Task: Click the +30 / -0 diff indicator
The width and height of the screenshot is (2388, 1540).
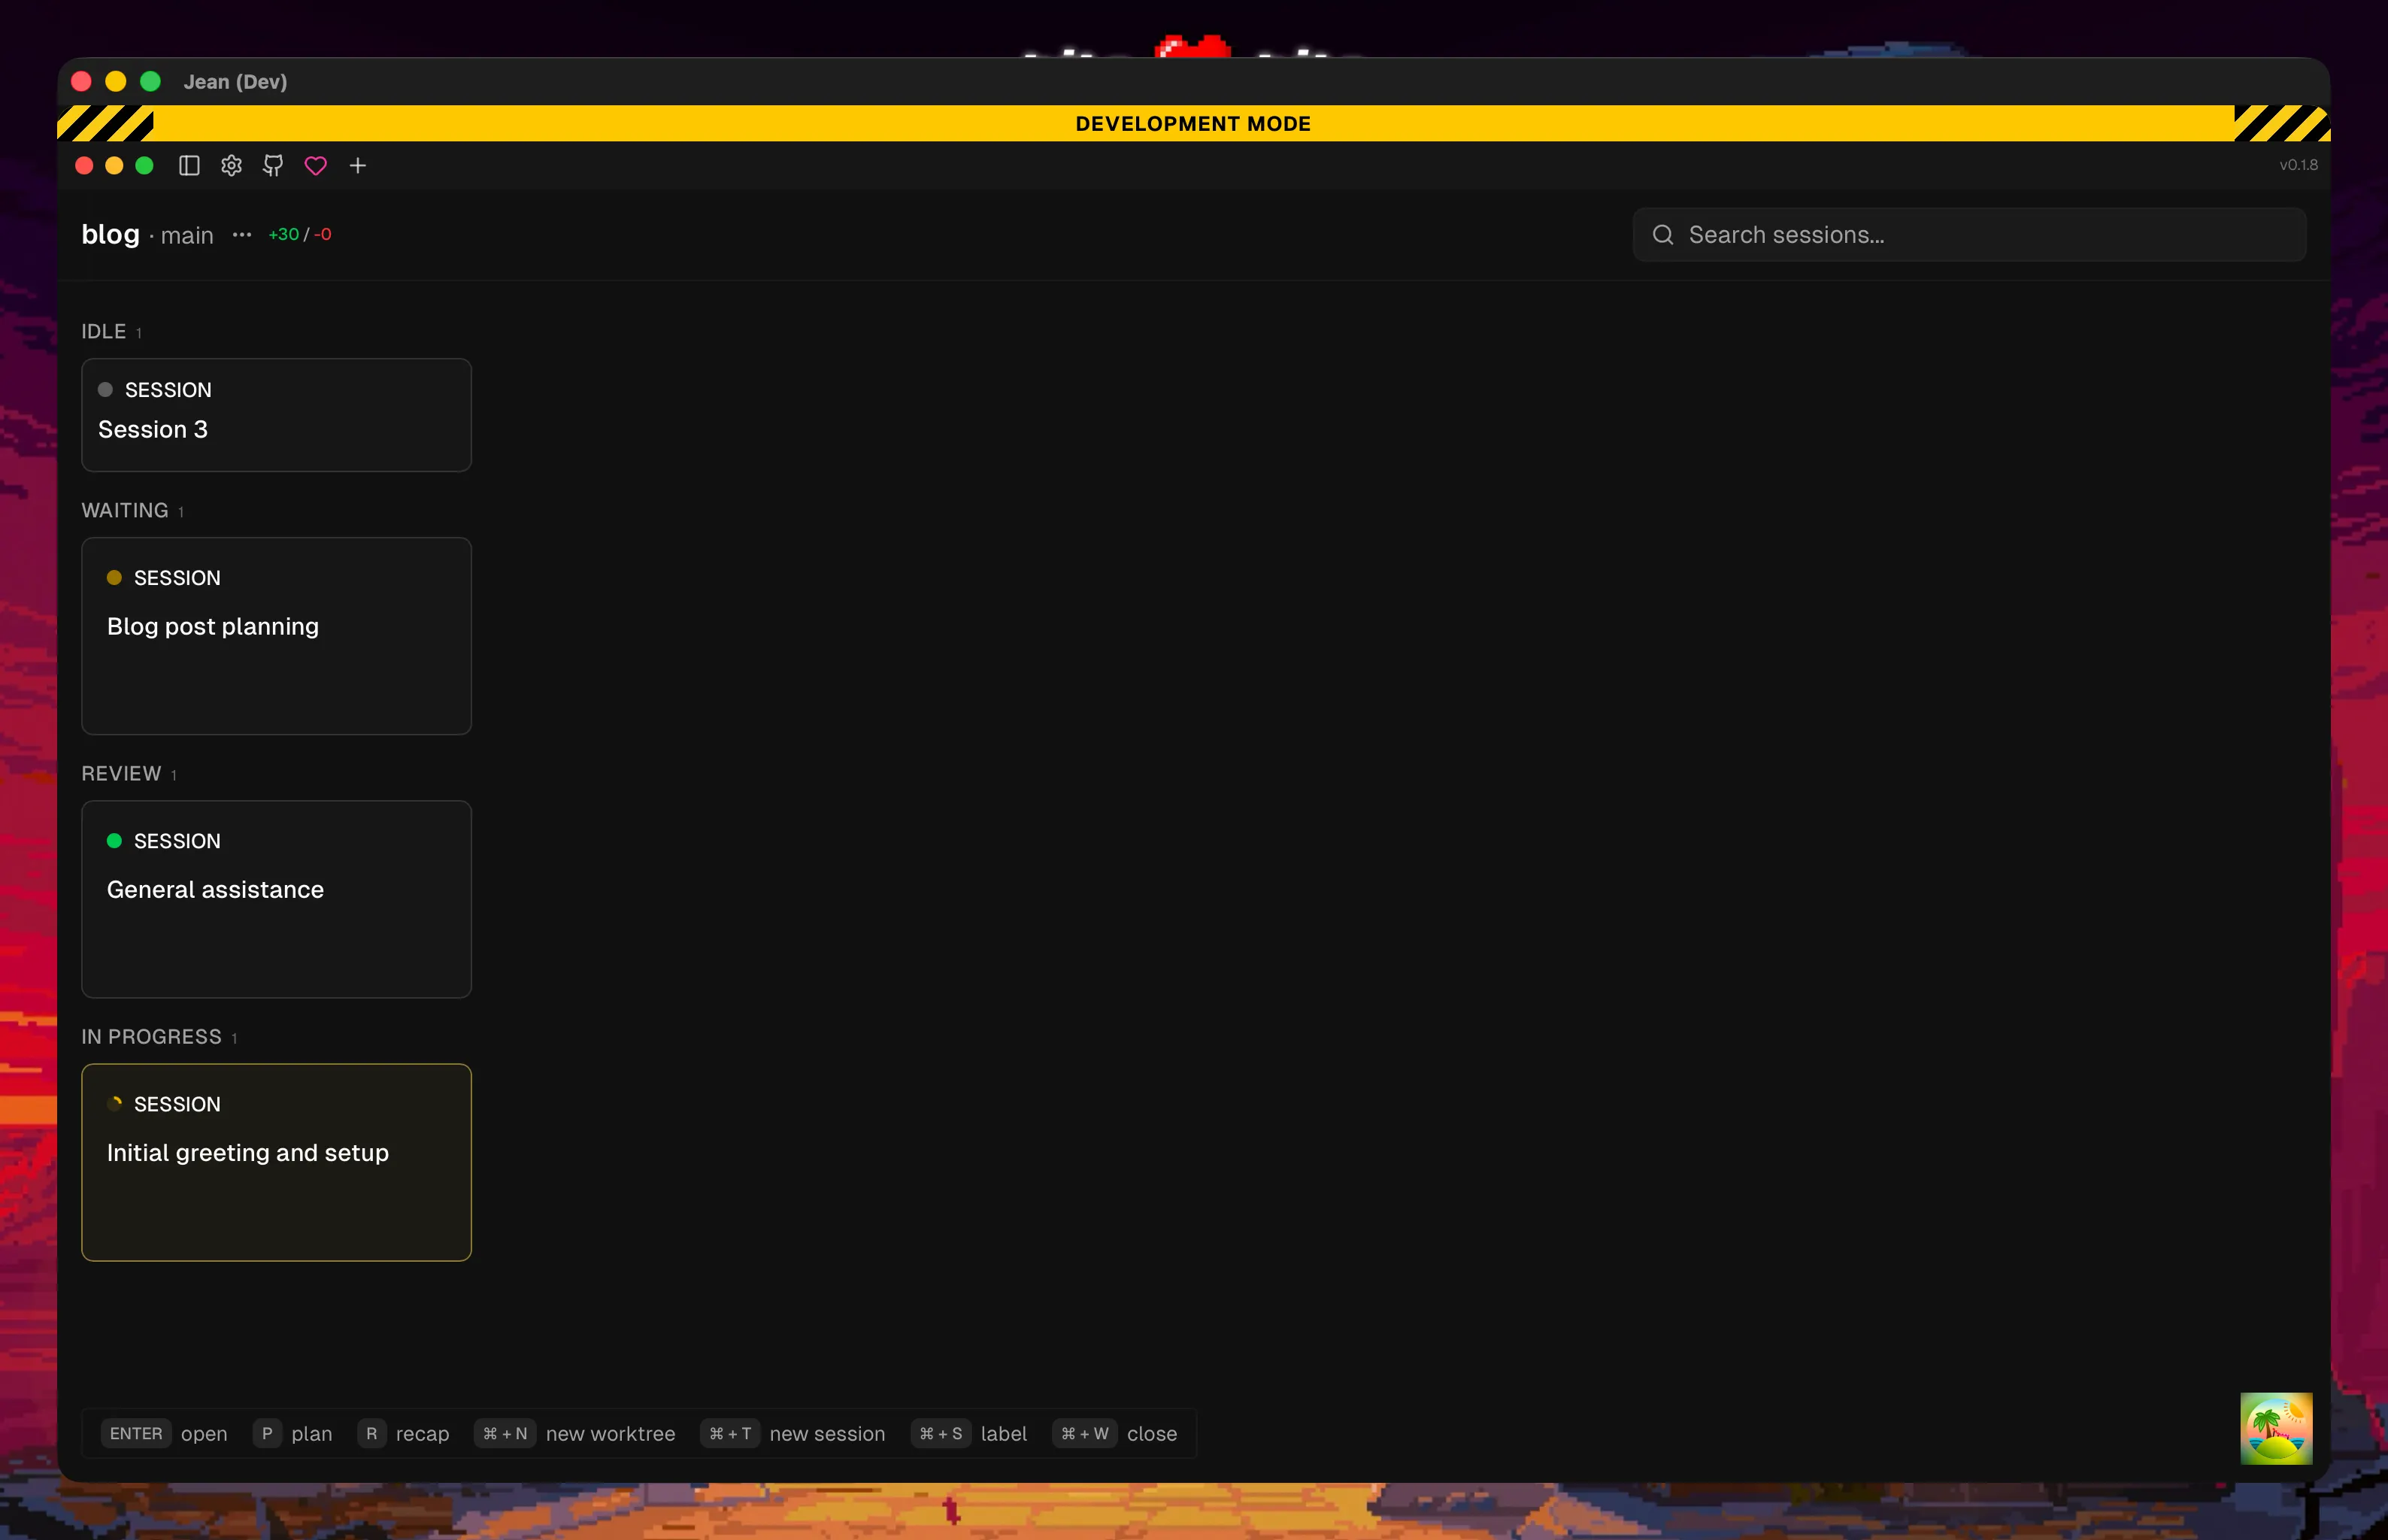Action: coord(299,235)
